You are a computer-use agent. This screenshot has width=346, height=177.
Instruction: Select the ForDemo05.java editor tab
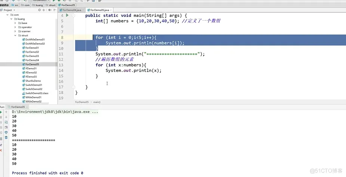(99, 10)
